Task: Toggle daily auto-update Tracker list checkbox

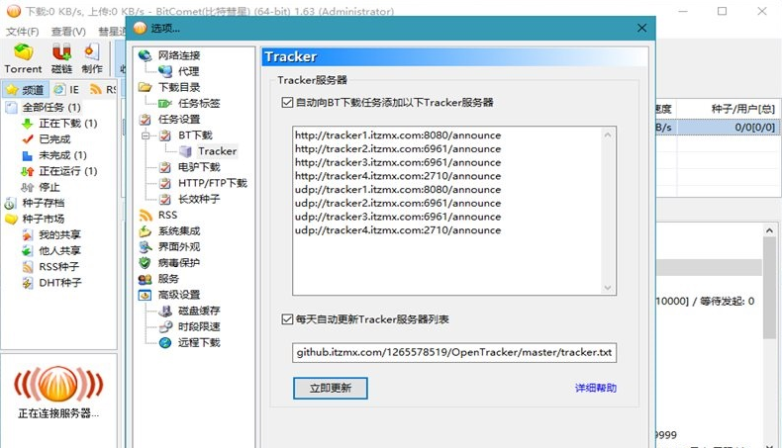Action: point(287,318)
